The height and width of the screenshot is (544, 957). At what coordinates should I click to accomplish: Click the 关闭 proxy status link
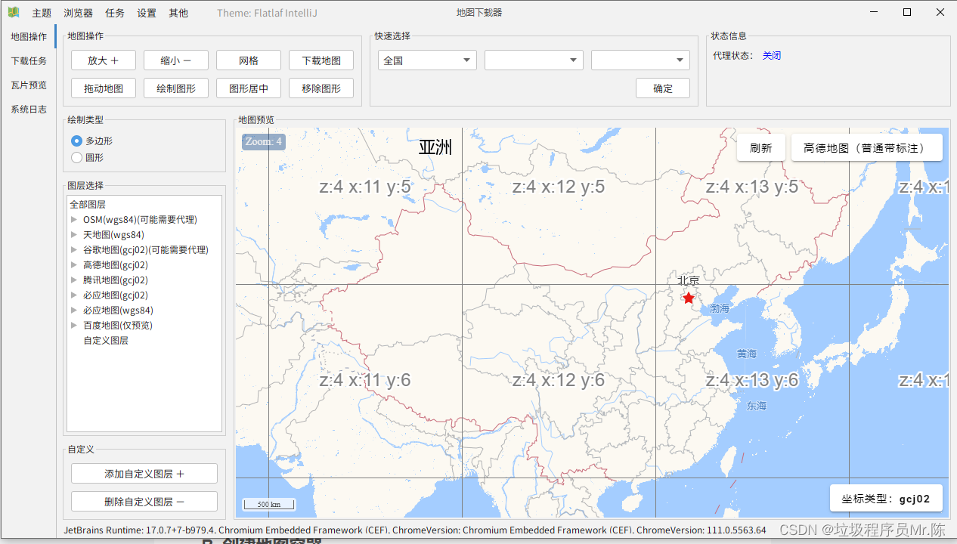click(772, 55)
